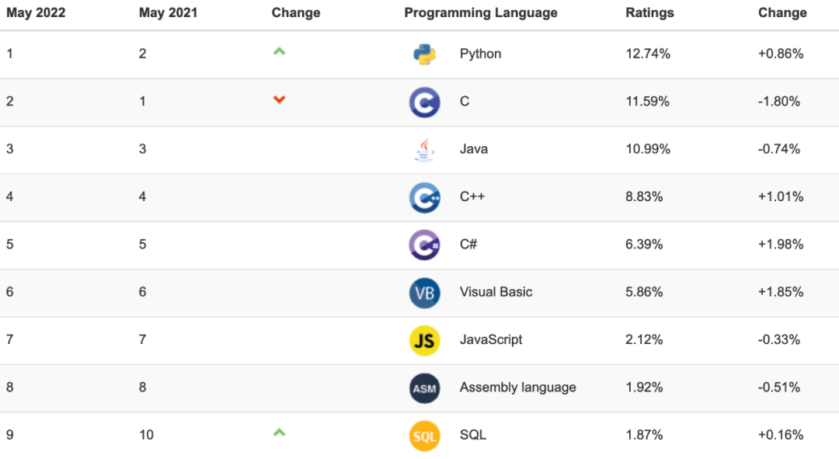839x459 pixels.
Task: Click the -0.74% change value
Action: tap(779, 148)
